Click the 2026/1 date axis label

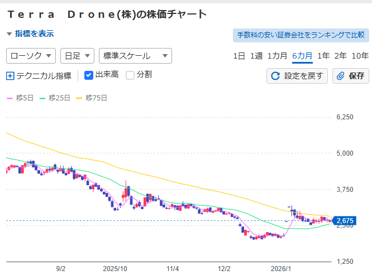click(x=280, y=269)
